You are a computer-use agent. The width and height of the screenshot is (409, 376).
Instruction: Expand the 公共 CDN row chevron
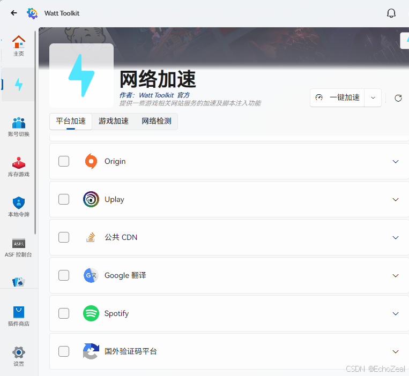(x=396, y=238)
